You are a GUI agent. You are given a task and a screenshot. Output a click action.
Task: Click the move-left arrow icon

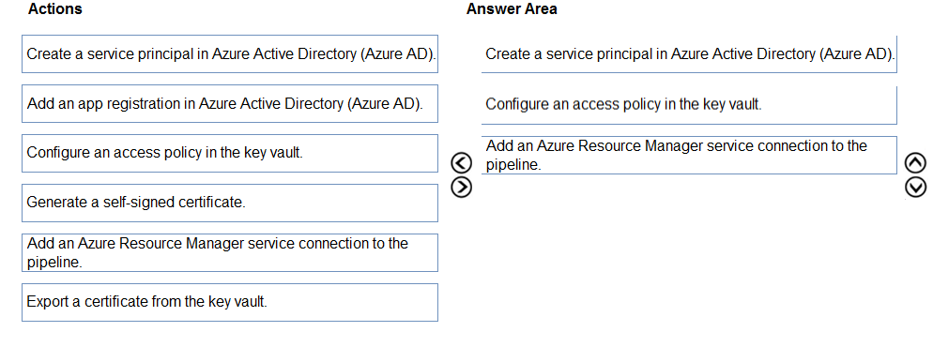pos(462,162)
